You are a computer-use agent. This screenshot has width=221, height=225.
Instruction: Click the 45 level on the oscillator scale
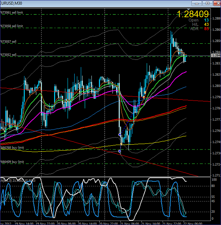point(213,201)
